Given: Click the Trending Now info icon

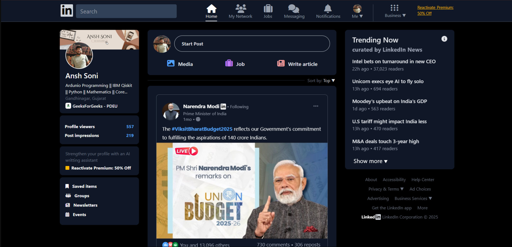Looking at the screenshot, I should point(444,39).
